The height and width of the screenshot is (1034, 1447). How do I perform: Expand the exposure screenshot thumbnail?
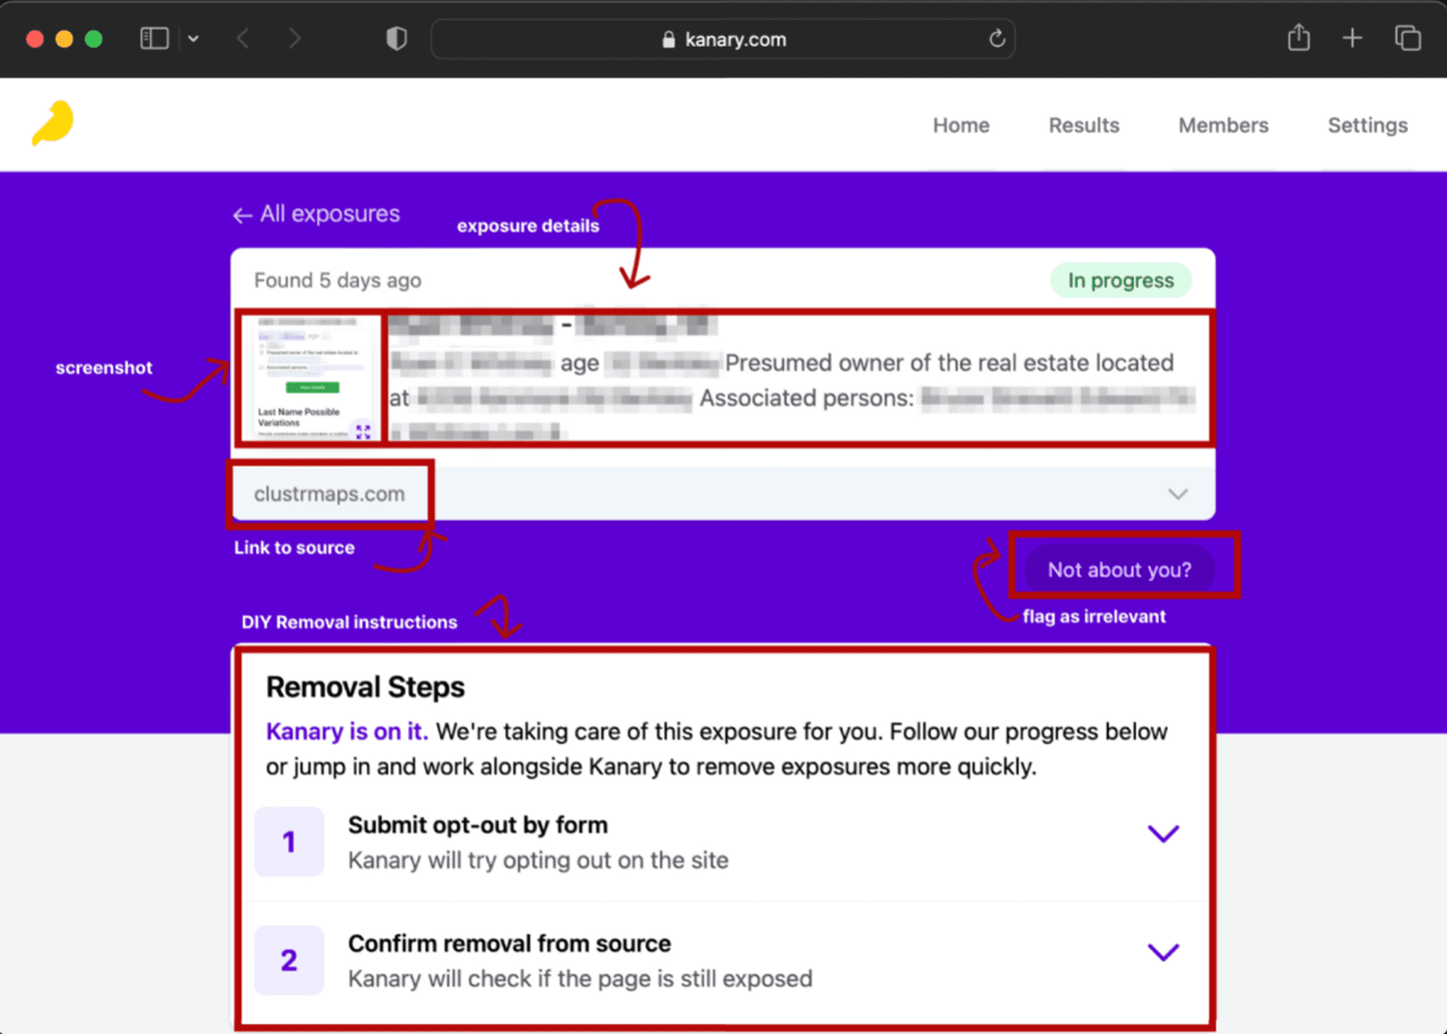[363, 432]
